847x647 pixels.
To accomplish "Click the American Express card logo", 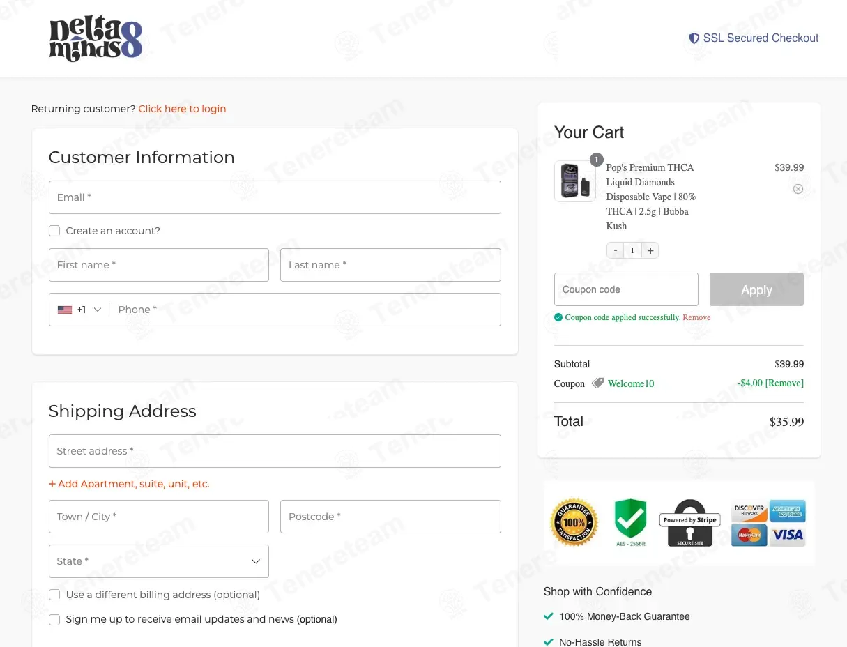I will click(788, 511).
